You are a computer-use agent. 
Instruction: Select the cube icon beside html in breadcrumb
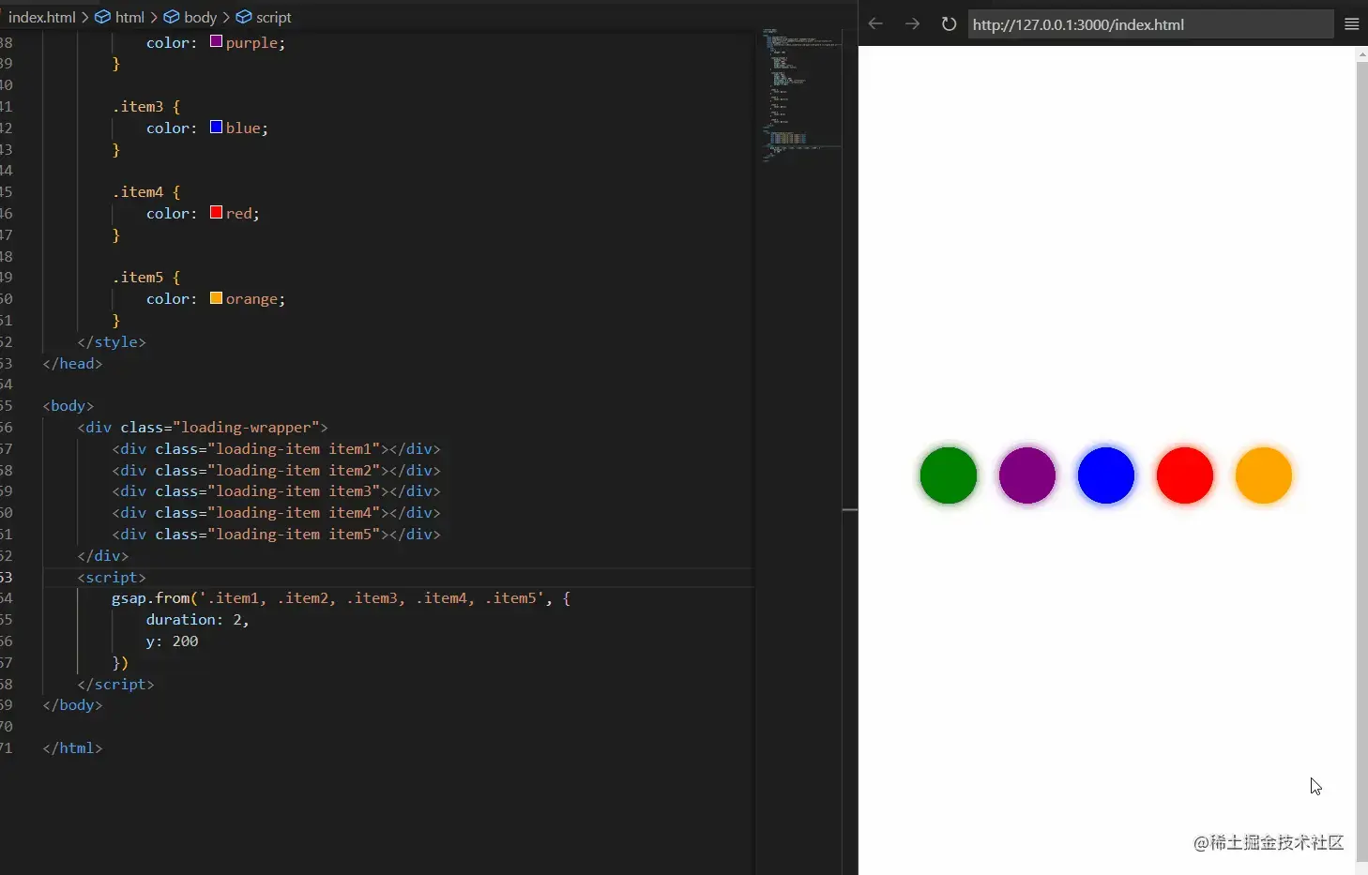coord(101,17)
